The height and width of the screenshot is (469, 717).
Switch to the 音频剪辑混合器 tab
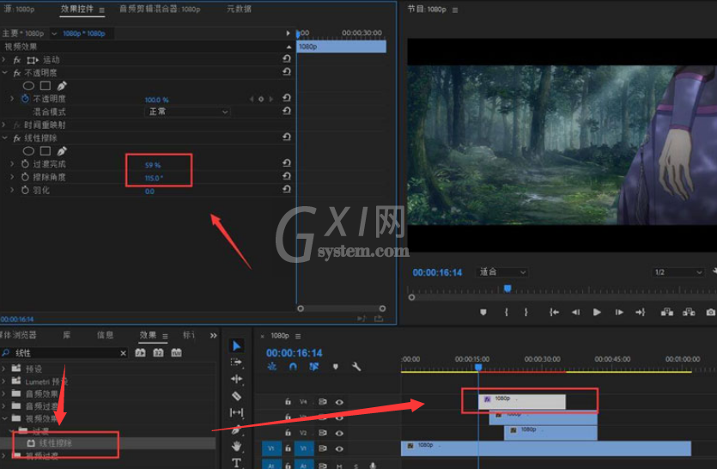(x=160, y=9)
